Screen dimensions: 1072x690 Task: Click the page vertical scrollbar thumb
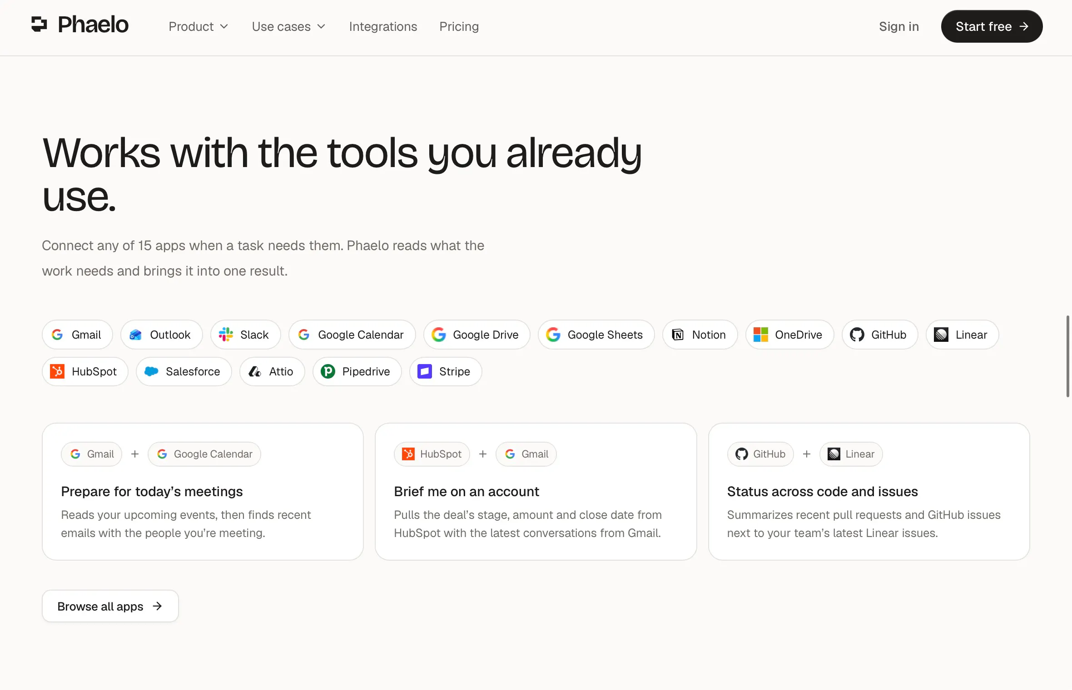tap(1068, 356)
